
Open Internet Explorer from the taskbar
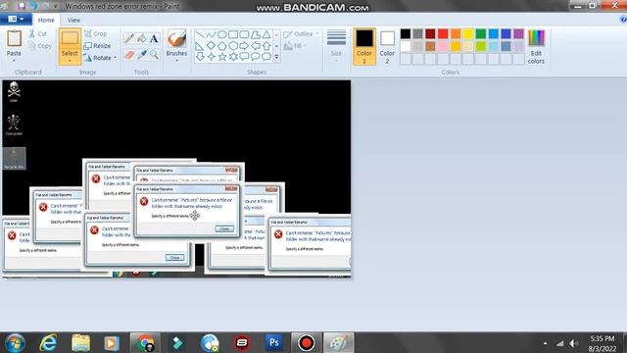tap(48, 342)
